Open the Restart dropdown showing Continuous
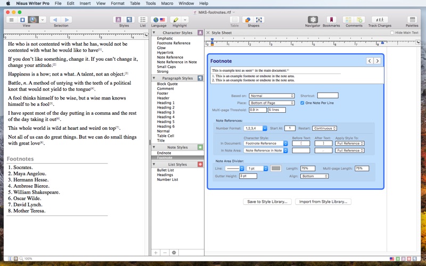426x266 pixels. [x=325, y=128]
